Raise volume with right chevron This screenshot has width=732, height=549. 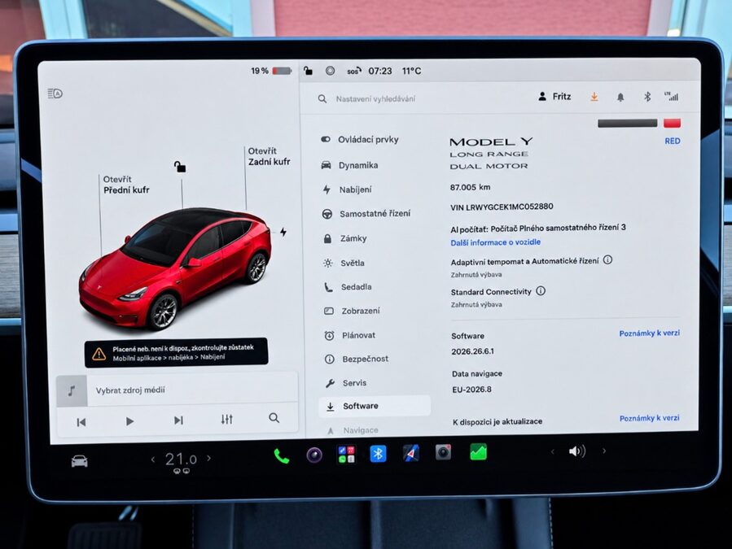click(604, 451)
